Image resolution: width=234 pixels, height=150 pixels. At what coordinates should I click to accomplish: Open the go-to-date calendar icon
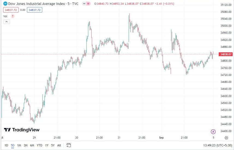click(x=69, y=145)
